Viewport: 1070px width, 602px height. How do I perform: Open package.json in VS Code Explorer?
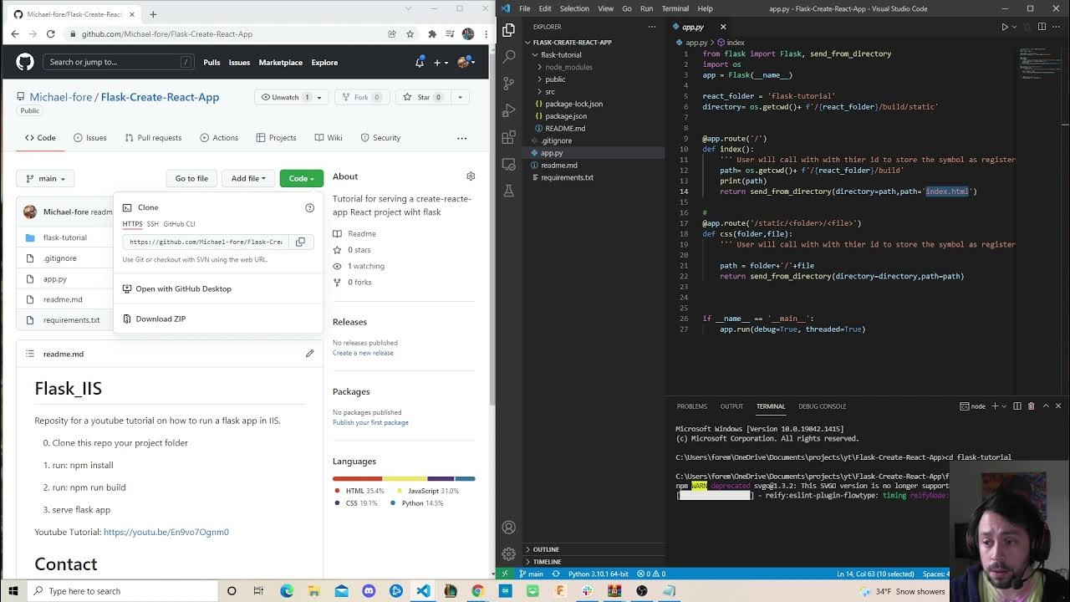pyautogui.click(x=566, y=116)
